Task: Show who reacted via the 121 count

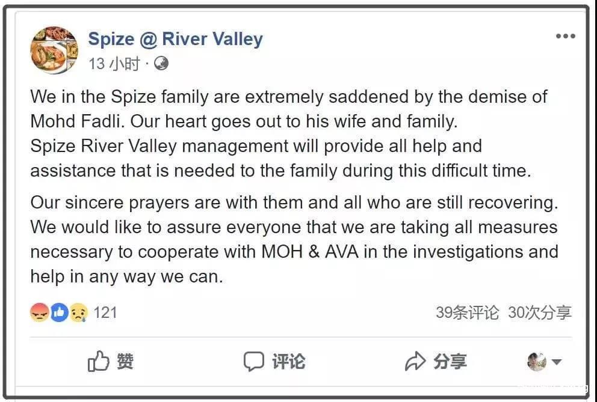Action: click(105, 312)
